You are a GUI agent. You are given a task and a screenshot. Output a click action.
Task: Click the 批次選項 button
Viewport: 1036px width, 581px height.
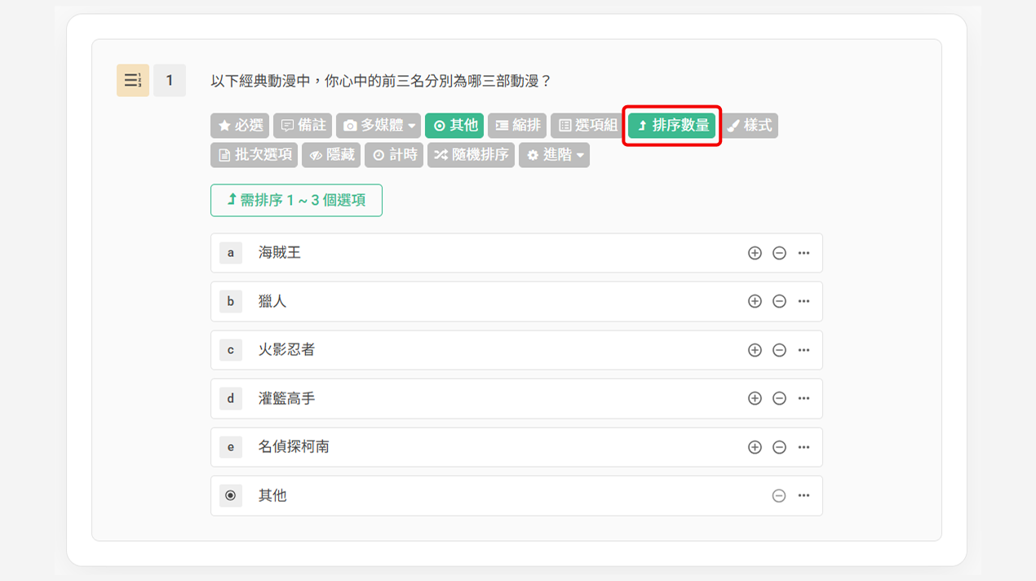tap(254, 155)
